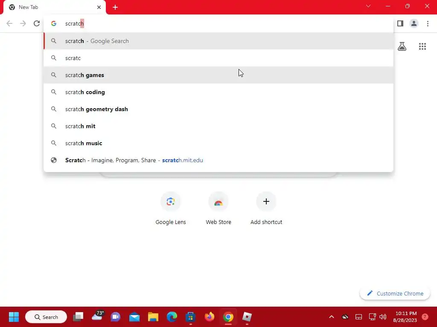Open Chrome's three-dot menu
The height and width of the screenshot is (327, 437).
coord(428,23)
